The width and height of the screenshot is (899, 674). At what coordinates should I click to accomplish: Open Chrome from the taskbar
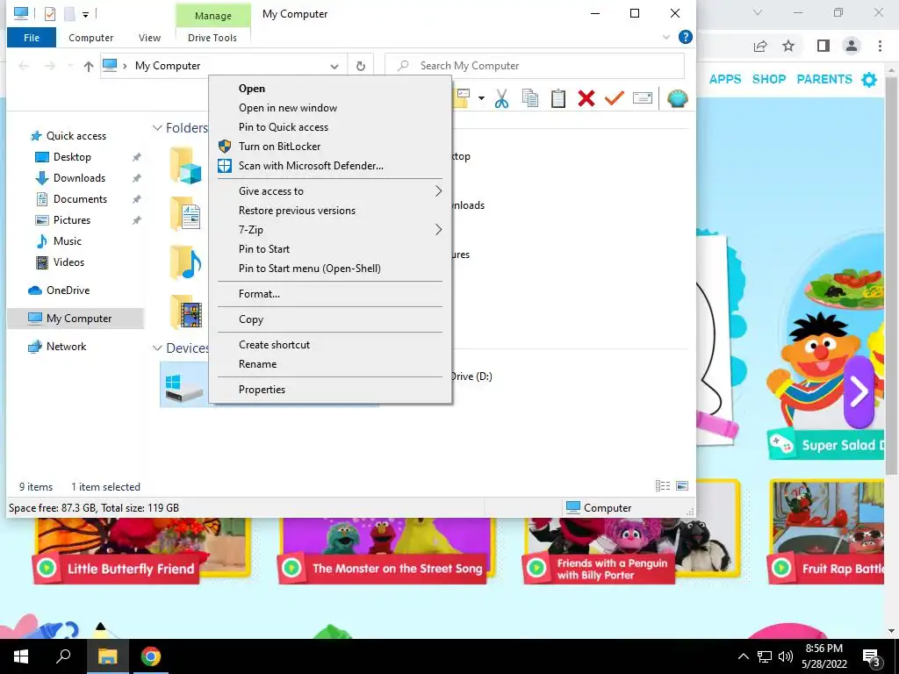point(151,656)
